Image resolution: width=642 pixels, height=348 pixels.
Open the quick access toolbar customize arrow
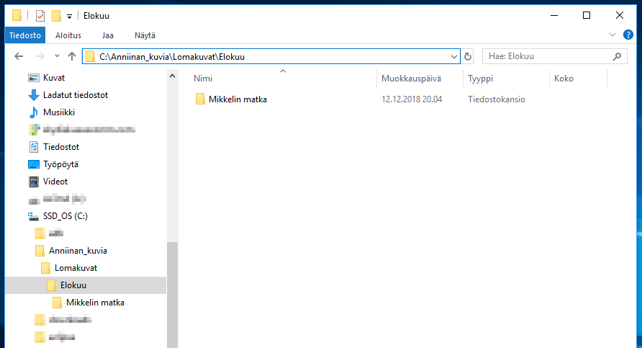(69, 16)
